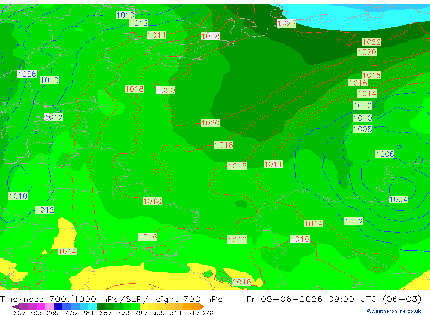Click the legend value 275

click(x=71, y=312)
